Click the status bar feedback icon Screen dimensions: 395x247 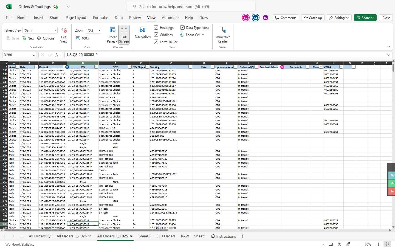348,244
